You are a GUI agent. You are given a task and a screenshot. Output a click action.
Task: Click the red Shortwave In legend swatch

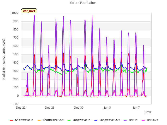point(11,120)
